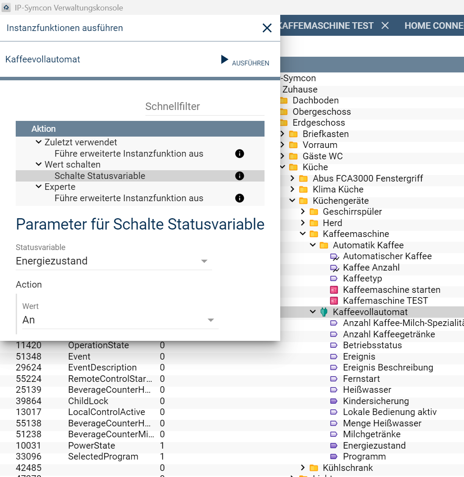Click the Kindersicherung variable icon
This screenshot has height=477, width=464.
tap(334, 401)
